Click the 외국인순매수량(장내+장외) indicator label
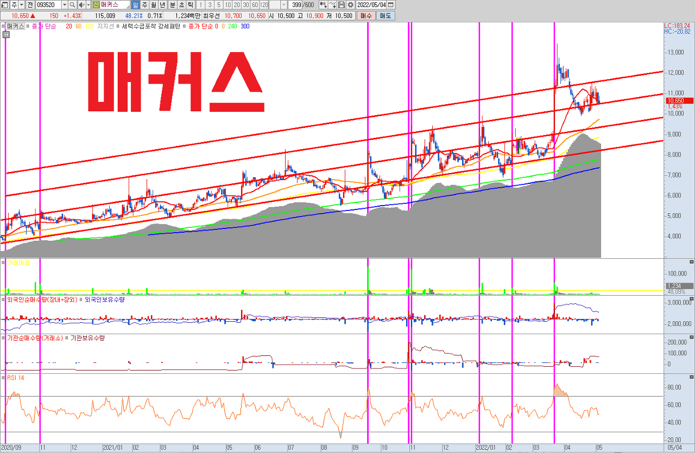 41,299
